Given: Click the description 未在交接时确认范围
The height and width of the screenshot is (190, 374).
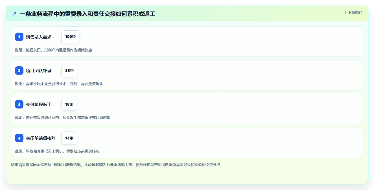Looking at the screenshot, I should coord(42,117).
